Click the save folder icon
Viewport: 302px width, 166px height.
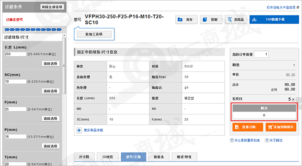pyautogui.click(x=180, y=20)
